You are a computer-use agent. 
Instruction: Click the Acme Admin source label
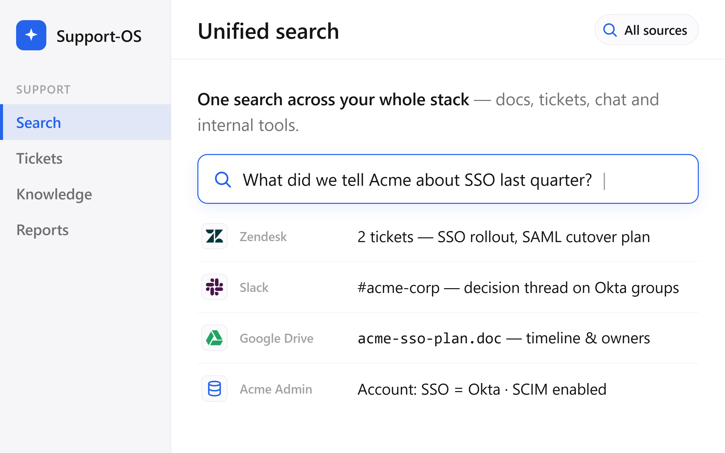click(x=276, y=389)
